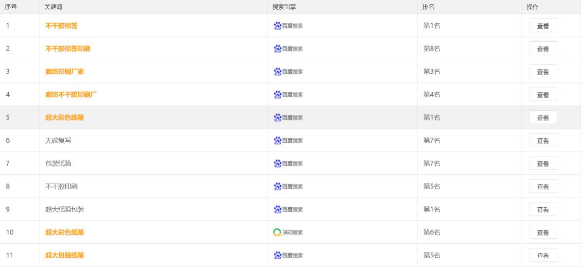Click Baidu logo in row 2 不干胶标签印刷
This screenshot has width=584, height=267.
288,49
